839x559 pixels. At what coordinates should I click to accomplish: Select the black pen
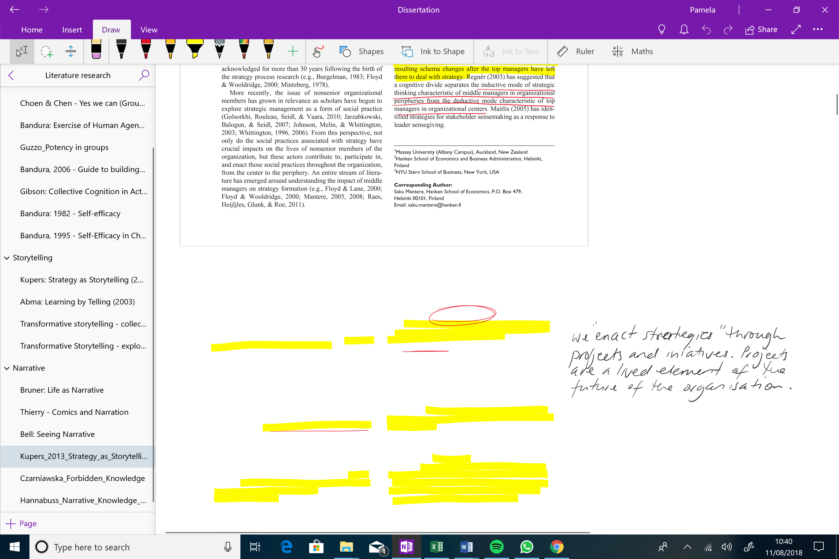tap(121, 50)
